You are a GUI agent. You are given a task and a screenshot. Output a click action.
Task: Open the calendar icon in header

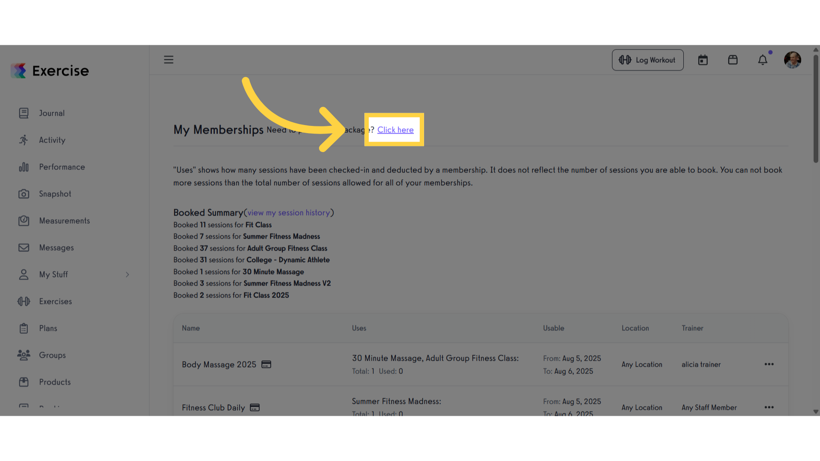point(703,60)
